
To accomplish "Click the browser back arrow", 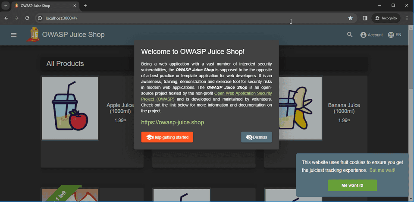I will [6, 18].
